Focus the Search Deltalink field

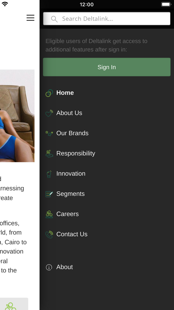107,19
